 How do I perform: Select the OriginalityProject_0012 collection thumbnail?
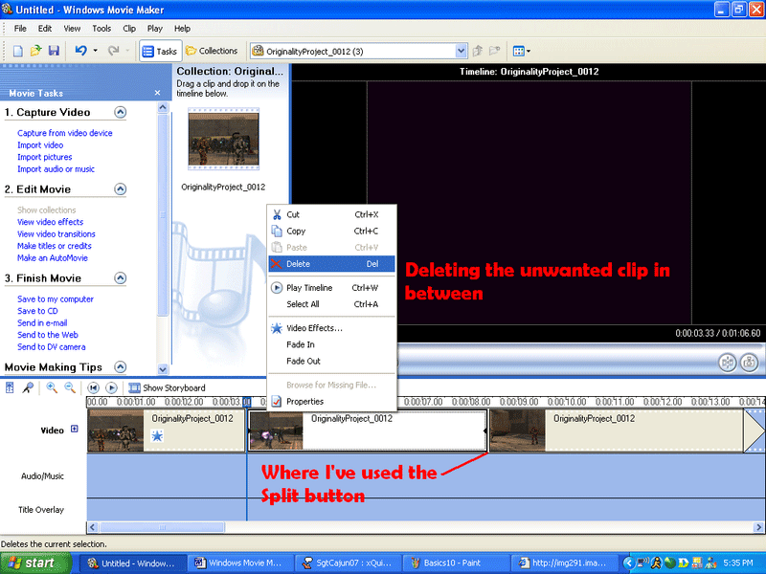(223, 140)
